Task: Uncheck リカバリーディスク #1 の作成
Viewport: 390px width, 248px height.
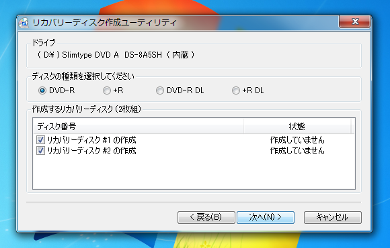Action: coord(40,140)
